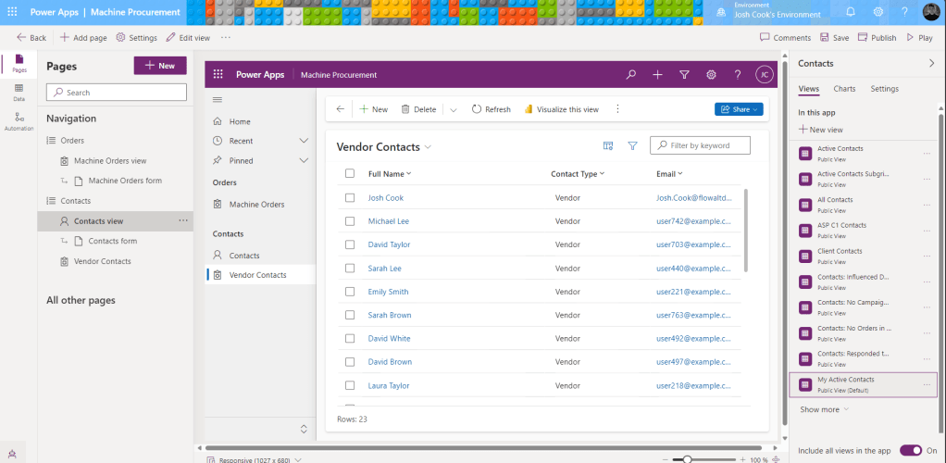Viewport: 946px width, 463px height.
Task: Turn off Include all views in the app
Action: pos(911,450)
